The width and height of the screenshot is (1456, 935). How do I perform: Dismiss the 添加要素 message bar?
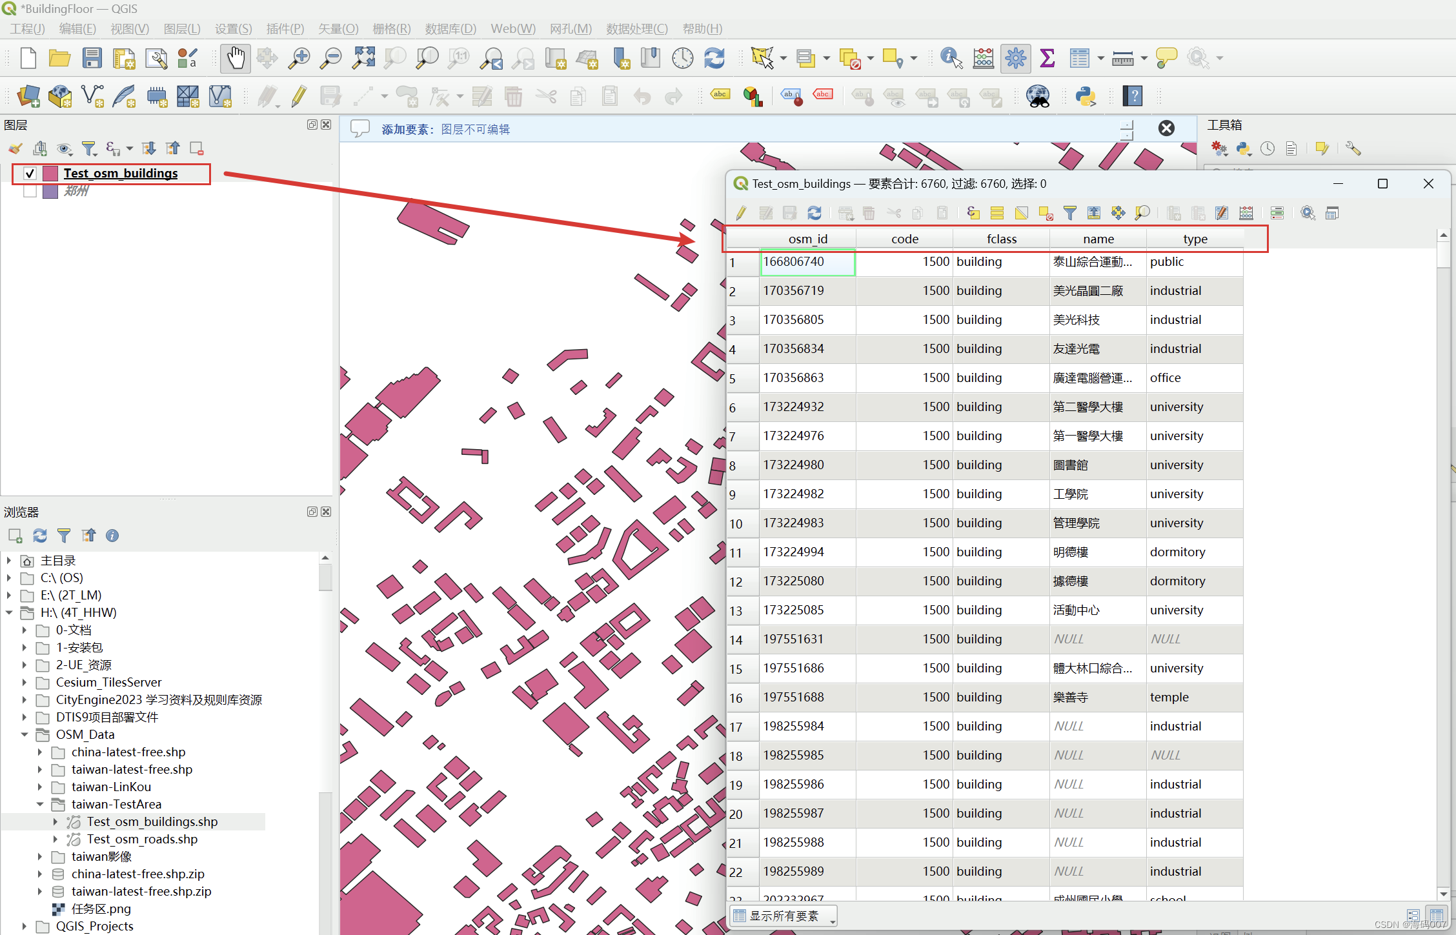[x=1166, y=128]
